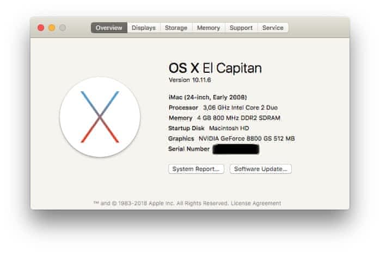Click the Startup Disk label

click(186, 128)
